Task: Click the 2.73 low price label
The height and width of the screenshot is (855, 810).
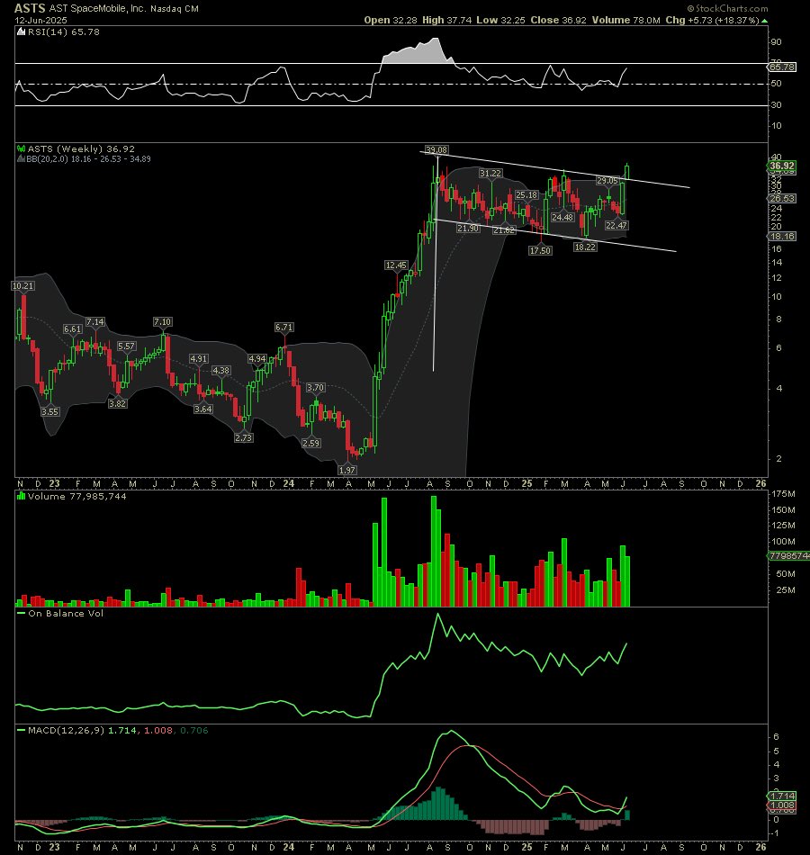Action: [243, 437]
